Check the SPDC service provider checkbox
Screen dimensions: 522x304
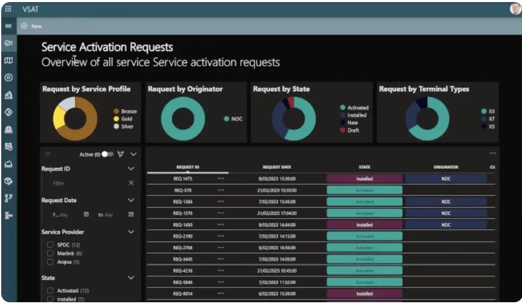pos(50,245)
